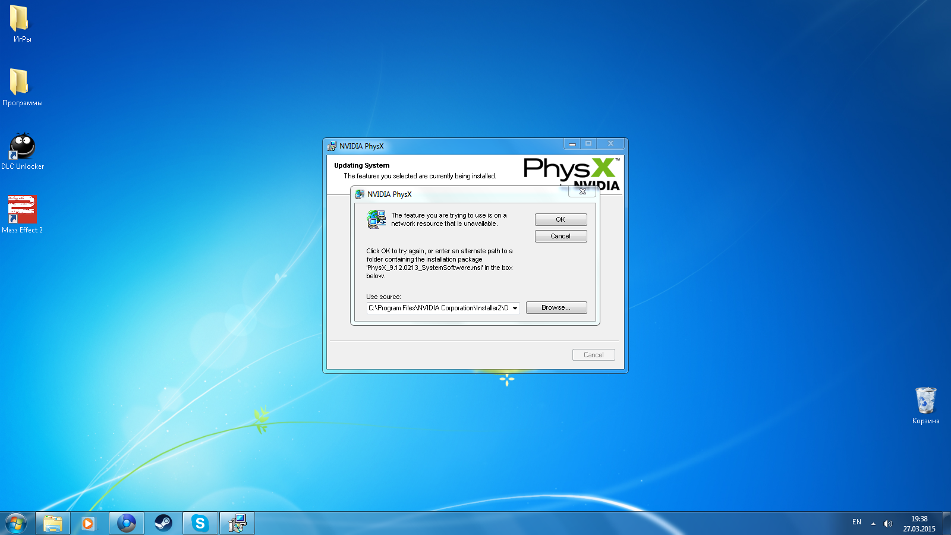The image size is (951, 535).
Task: Open the blue browser taskbar icon
Action: pyautogui.click(x=126, y=523)
